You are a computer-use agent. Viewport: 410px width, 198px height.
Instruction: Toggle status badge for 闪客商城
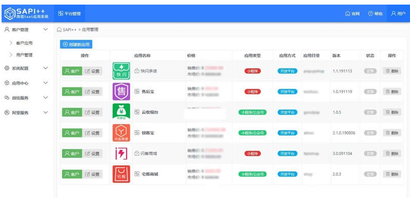370,153
